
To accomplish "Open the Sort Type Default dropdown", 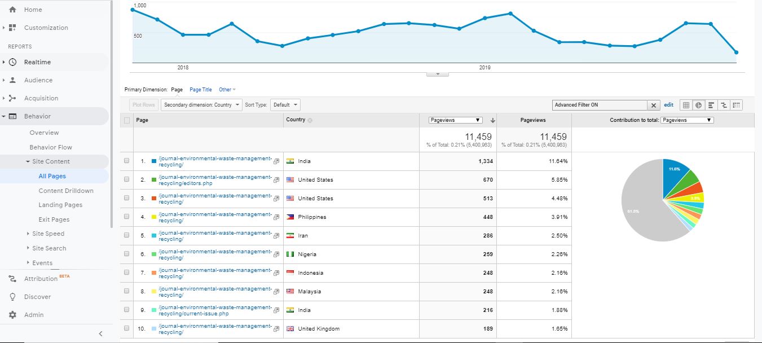I will click(285, 105).
